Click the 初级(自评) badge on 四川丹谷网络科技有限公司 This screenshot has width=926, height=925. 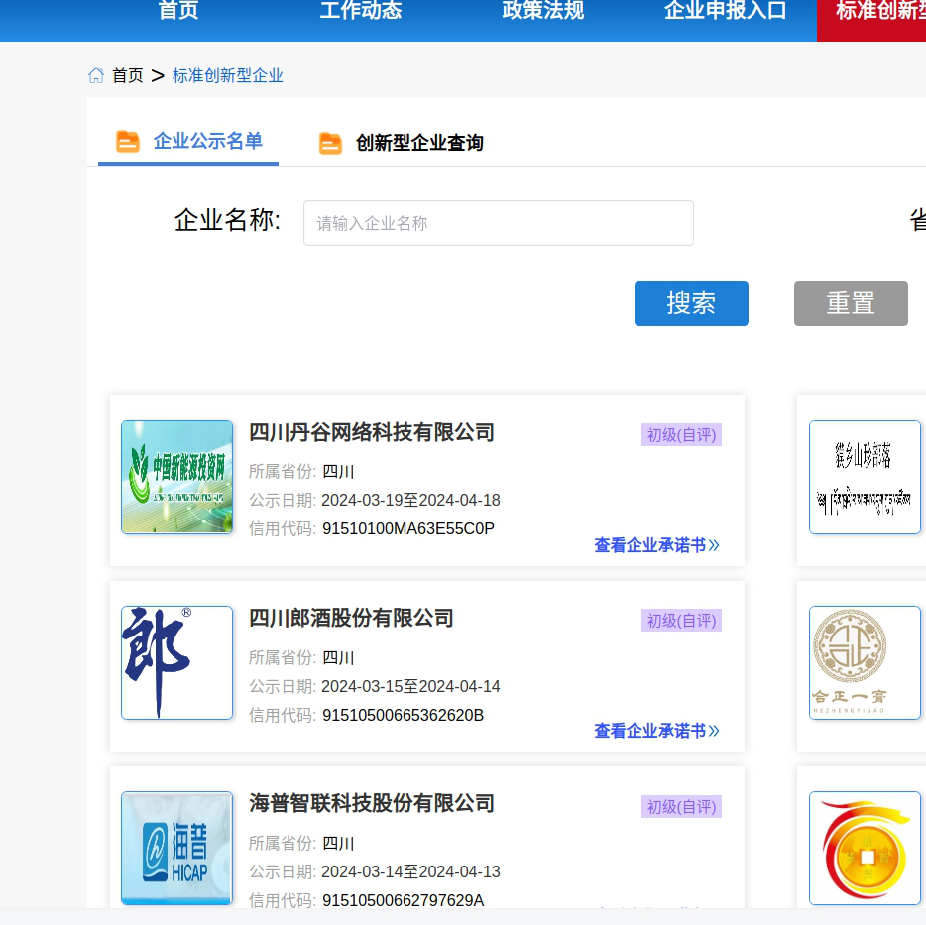tap(681, 435)
